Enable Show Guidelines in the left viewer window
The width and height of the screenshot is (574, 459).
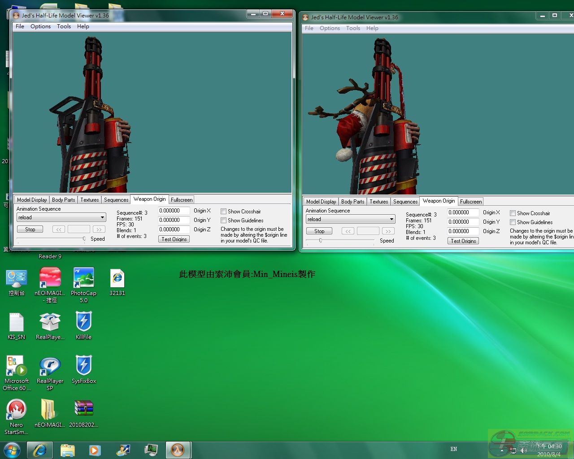[223, 221]
